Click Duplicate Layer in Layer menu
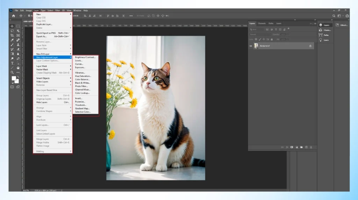Image resolution: width=358 pixels, height=200 pixels. tap(53, 24)
